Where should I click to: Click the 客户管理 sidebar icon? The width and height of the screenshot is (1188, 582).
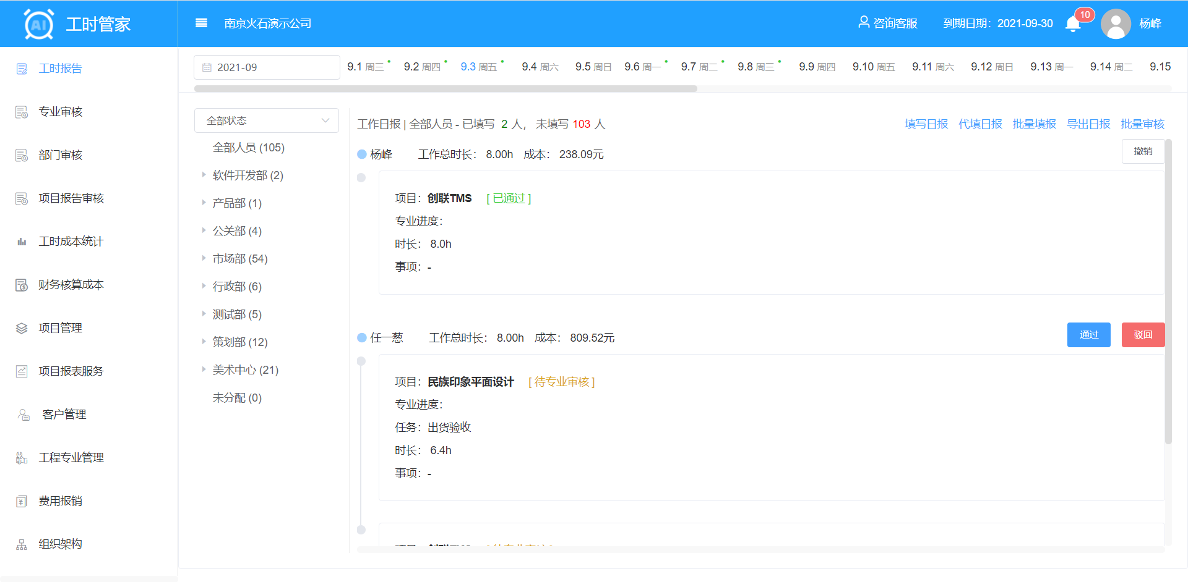24,415
